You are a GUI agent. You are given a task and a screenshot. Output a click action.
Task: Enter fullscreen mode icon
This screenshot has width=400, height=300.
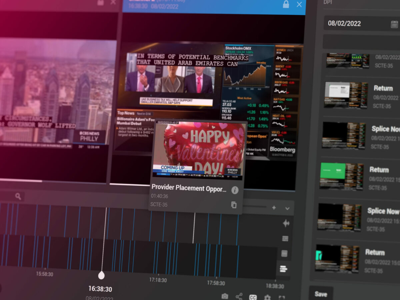click(x=282, y=298)
